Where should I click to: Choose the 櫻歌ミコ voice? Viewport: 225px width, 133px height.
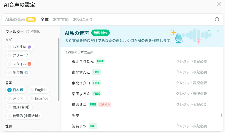[x=81, y=104]
